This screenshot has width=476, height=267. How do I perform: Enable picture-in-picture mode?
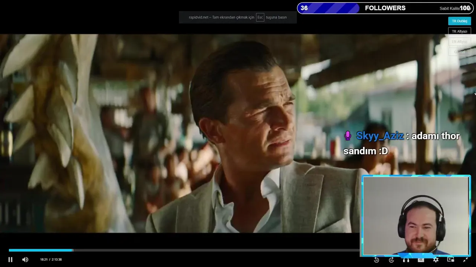[451, 260]
